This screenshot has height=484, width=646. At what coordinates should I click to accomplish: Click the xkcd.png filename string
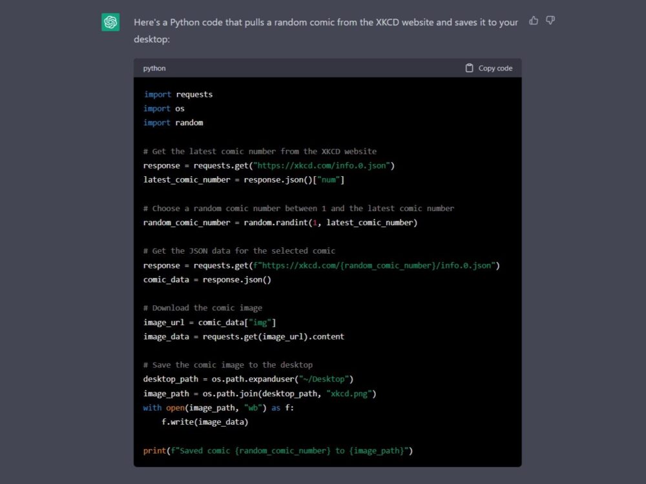349,393
